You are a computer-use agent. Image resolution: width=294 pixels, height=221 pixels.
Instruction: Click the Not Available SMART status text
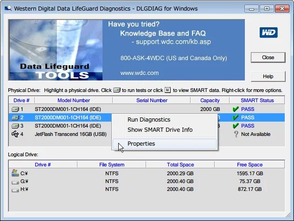(x=256, y=134)
